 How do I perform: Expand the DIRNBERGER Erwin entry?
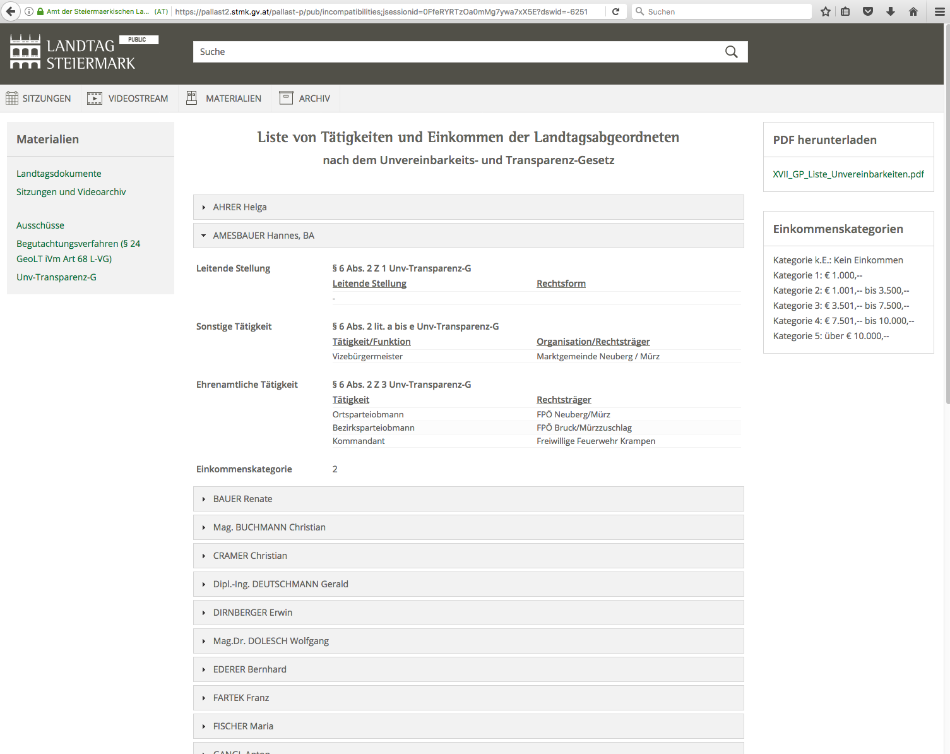pos(468,613)
